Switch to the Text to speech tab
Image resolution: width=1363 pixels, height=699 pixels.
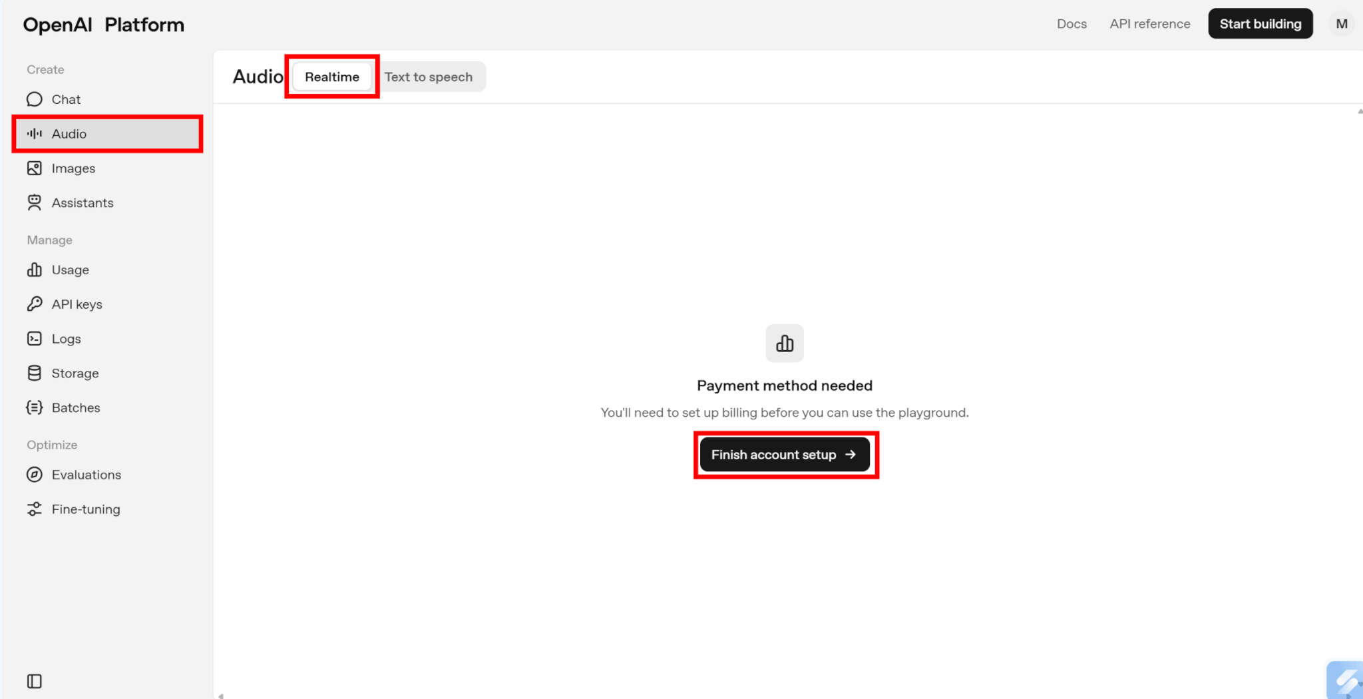pos(428,77)
